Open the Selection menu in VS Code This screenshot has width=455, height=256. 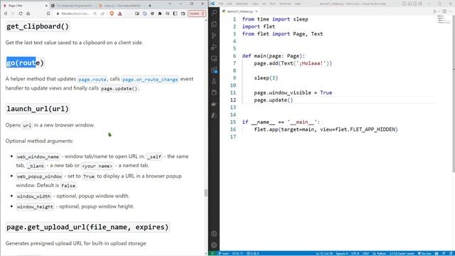[x=242, y=4]
